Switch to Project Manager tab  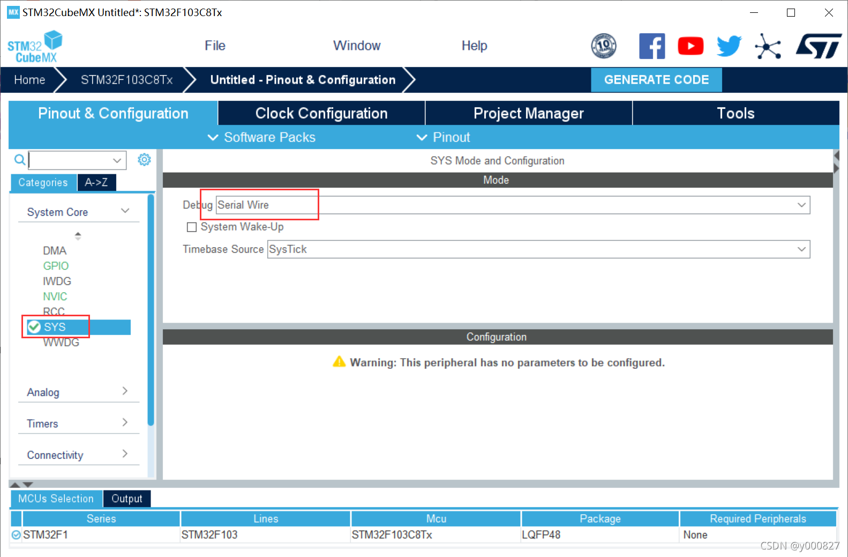(x=529, y=113)
